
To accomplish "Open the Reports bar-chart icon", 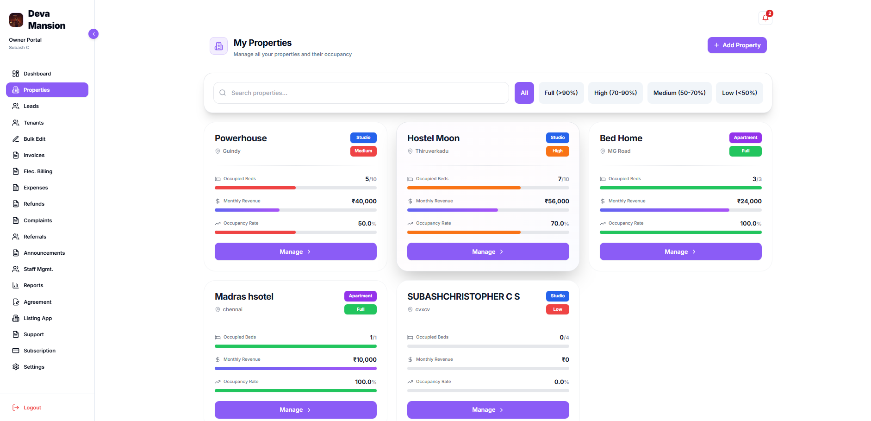I will pyautogui.click(x=16, y=285).
